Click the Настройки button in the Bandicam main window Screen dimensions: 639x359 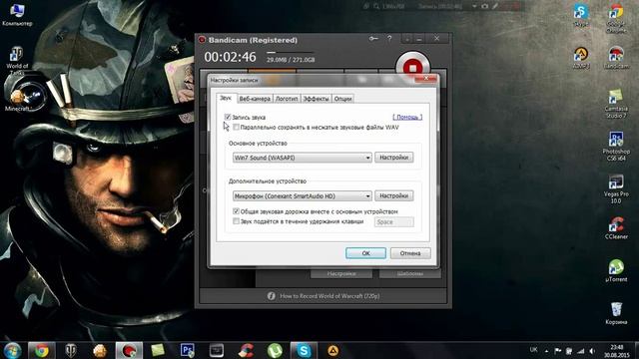tap(341, 273)
